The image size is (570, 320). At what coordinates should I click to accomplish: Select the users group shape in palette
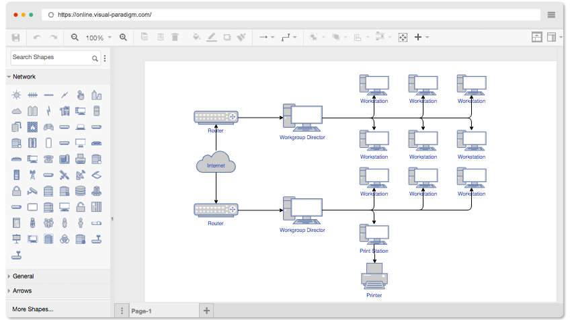[x=48, y=223]
